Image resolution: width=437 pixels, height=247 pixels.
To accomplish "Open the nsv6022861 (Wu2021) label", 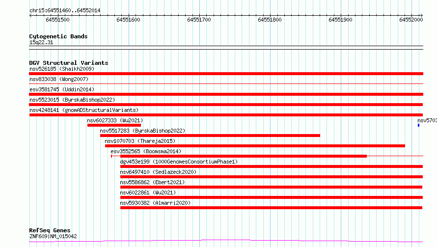I will coord(148,192).
